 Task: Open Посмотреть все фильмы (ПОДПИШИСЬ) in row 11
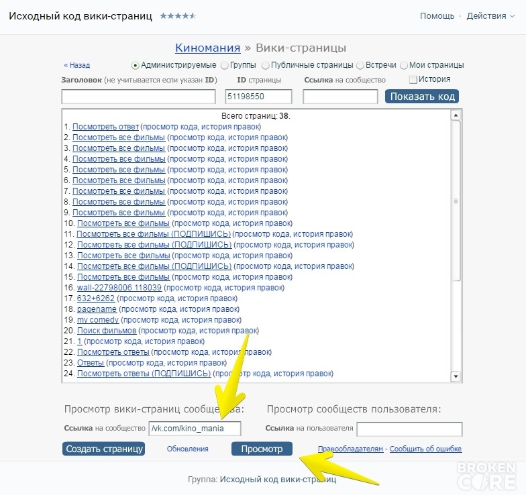[154, 234]
